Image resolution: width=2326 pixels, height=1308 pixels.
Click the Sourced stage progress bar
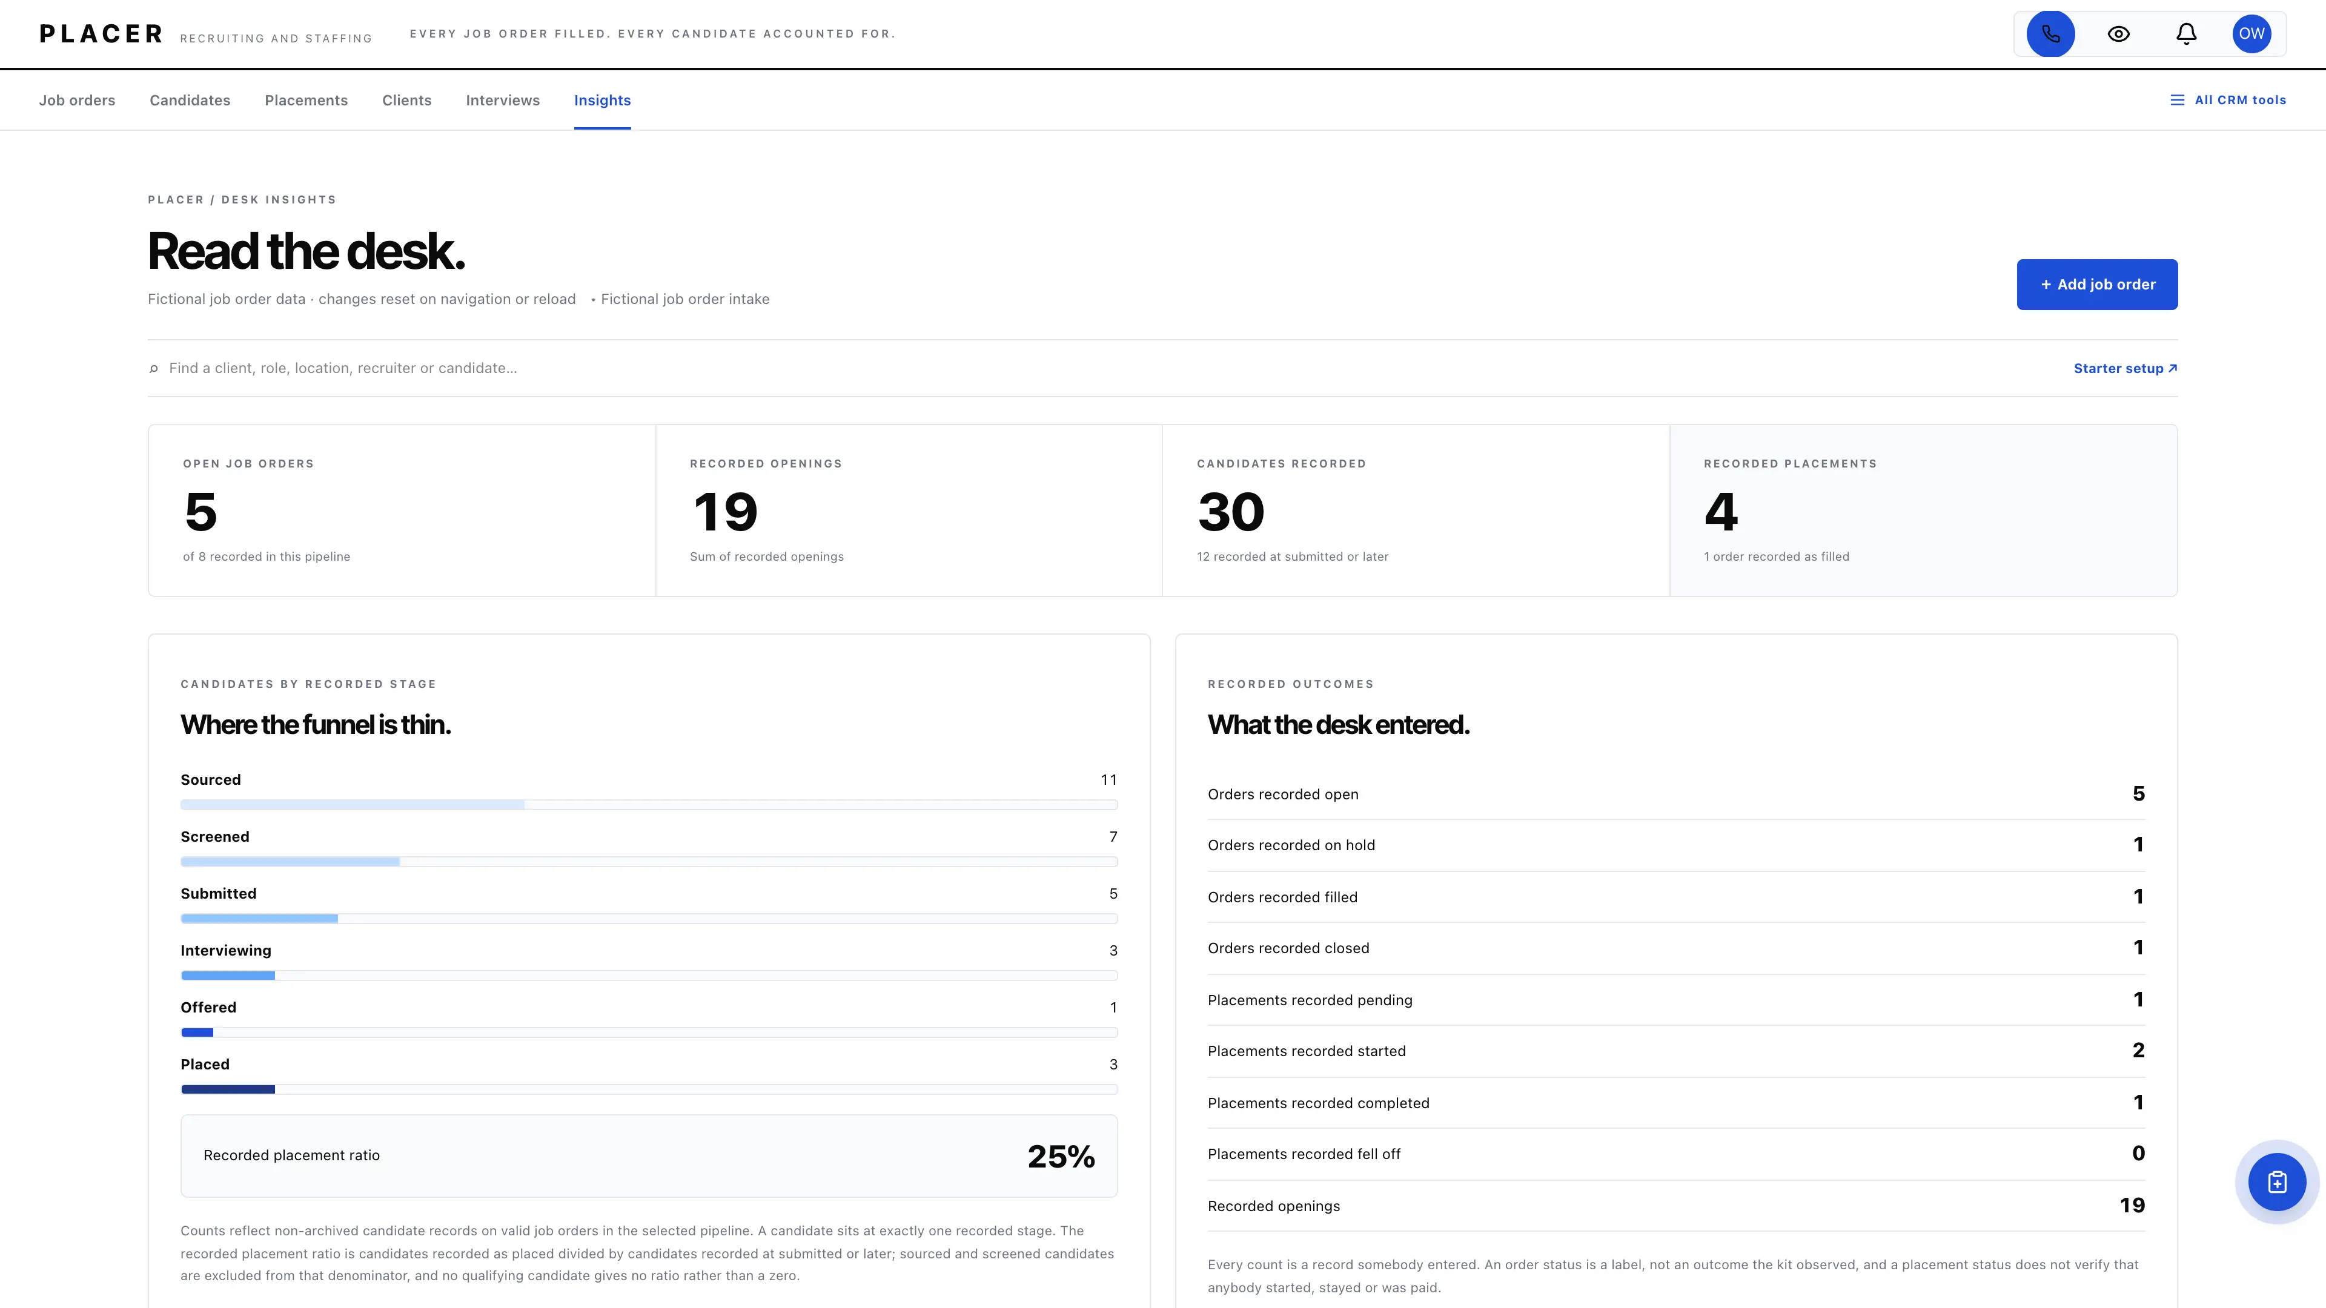coord(649,804)
